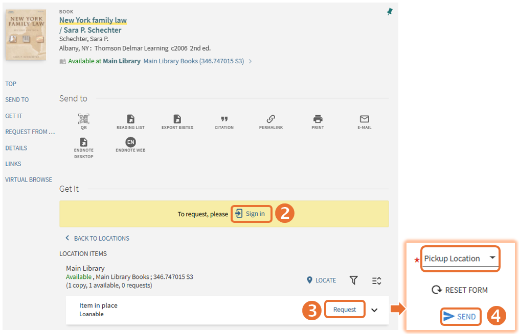Open the Pickup Location dropdown
519x334 pixels.
(x=460, y=259)
